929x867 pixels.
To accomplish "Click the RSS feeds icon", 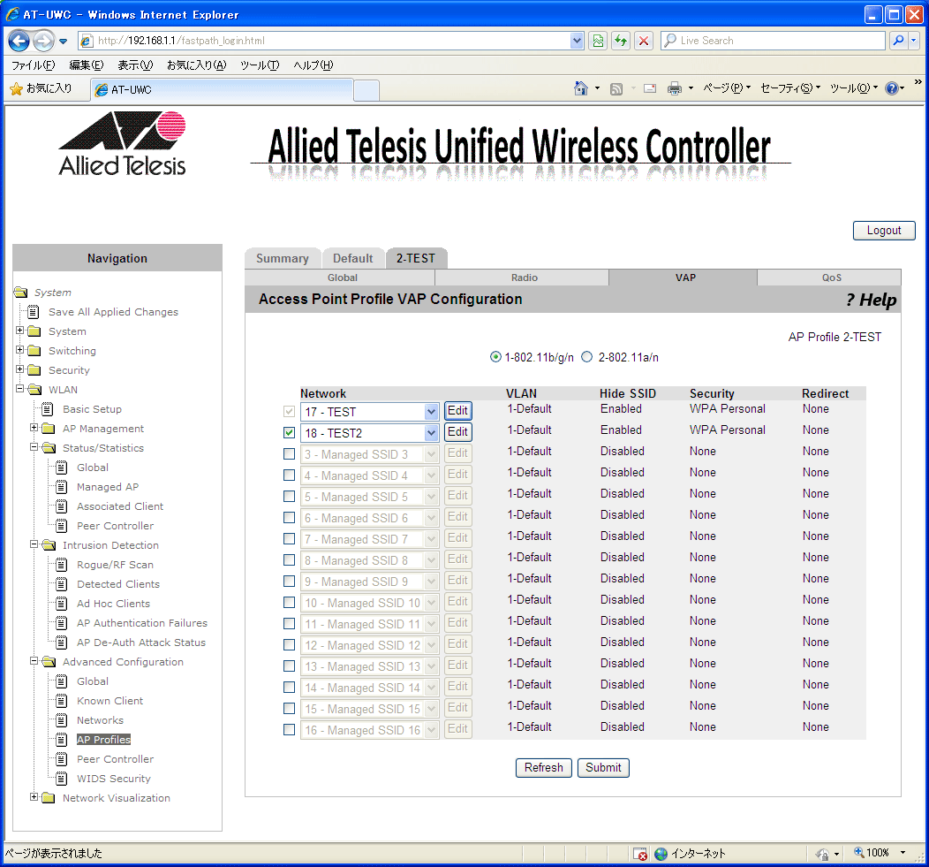I will point(616,89).
